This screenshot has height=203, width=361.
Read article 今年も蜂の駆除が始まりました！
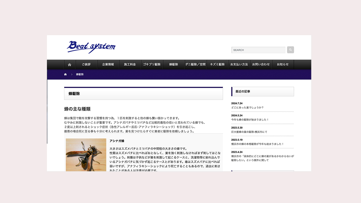(250, 120)
